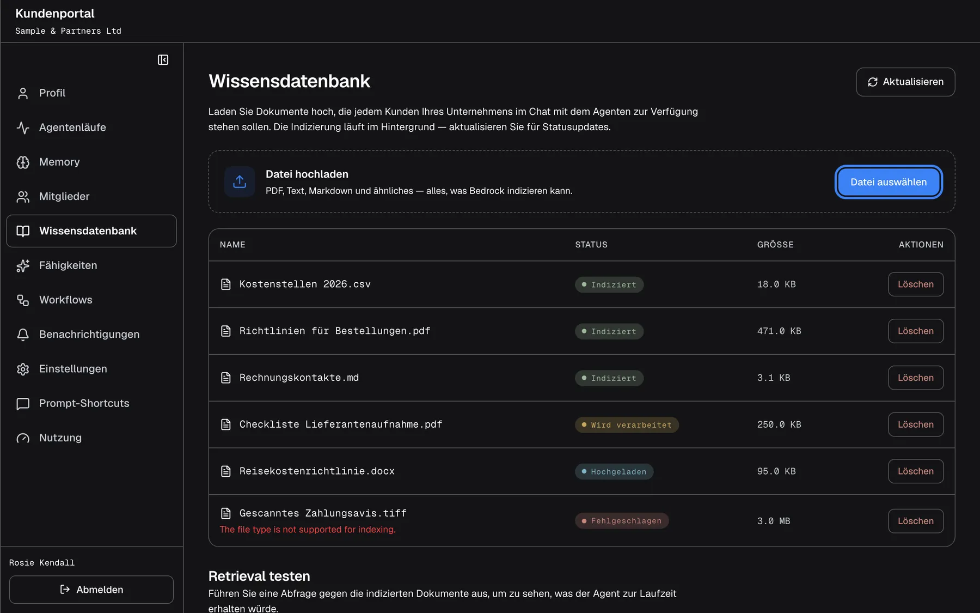Screen dimensions: 980x613
Task: Click the Fehlgeschlagen status badge
Action: [622, 521]
